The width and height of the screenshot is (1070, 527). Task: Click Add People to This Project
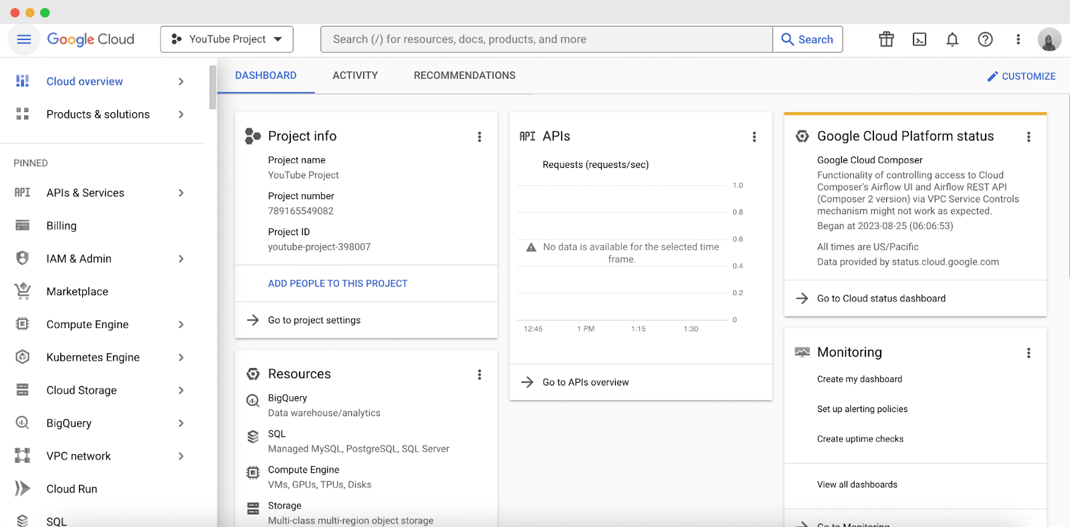(x=338, y=283)
